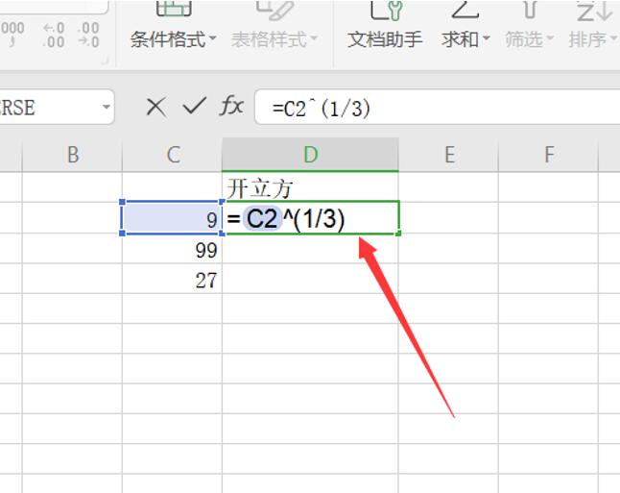This screenshot has height=493, width=620.
Task: Click the editing cell with =C2^(1/3)
Action: click(x=311, y=218)
